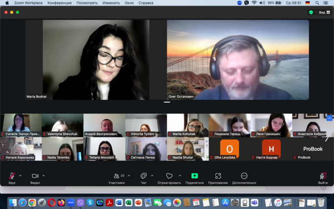
Task: Open the Chat panel icon
Action: [144, 176]
